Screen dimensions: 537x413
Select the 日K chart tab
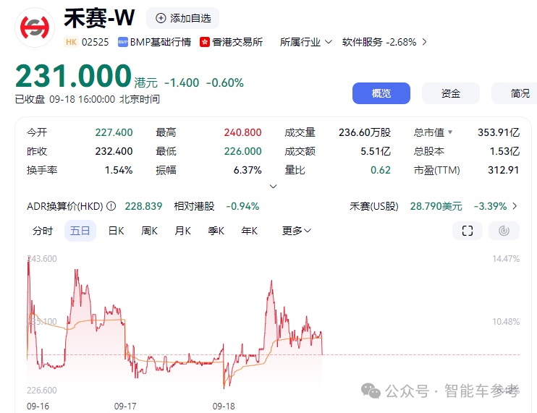[116, 231]
